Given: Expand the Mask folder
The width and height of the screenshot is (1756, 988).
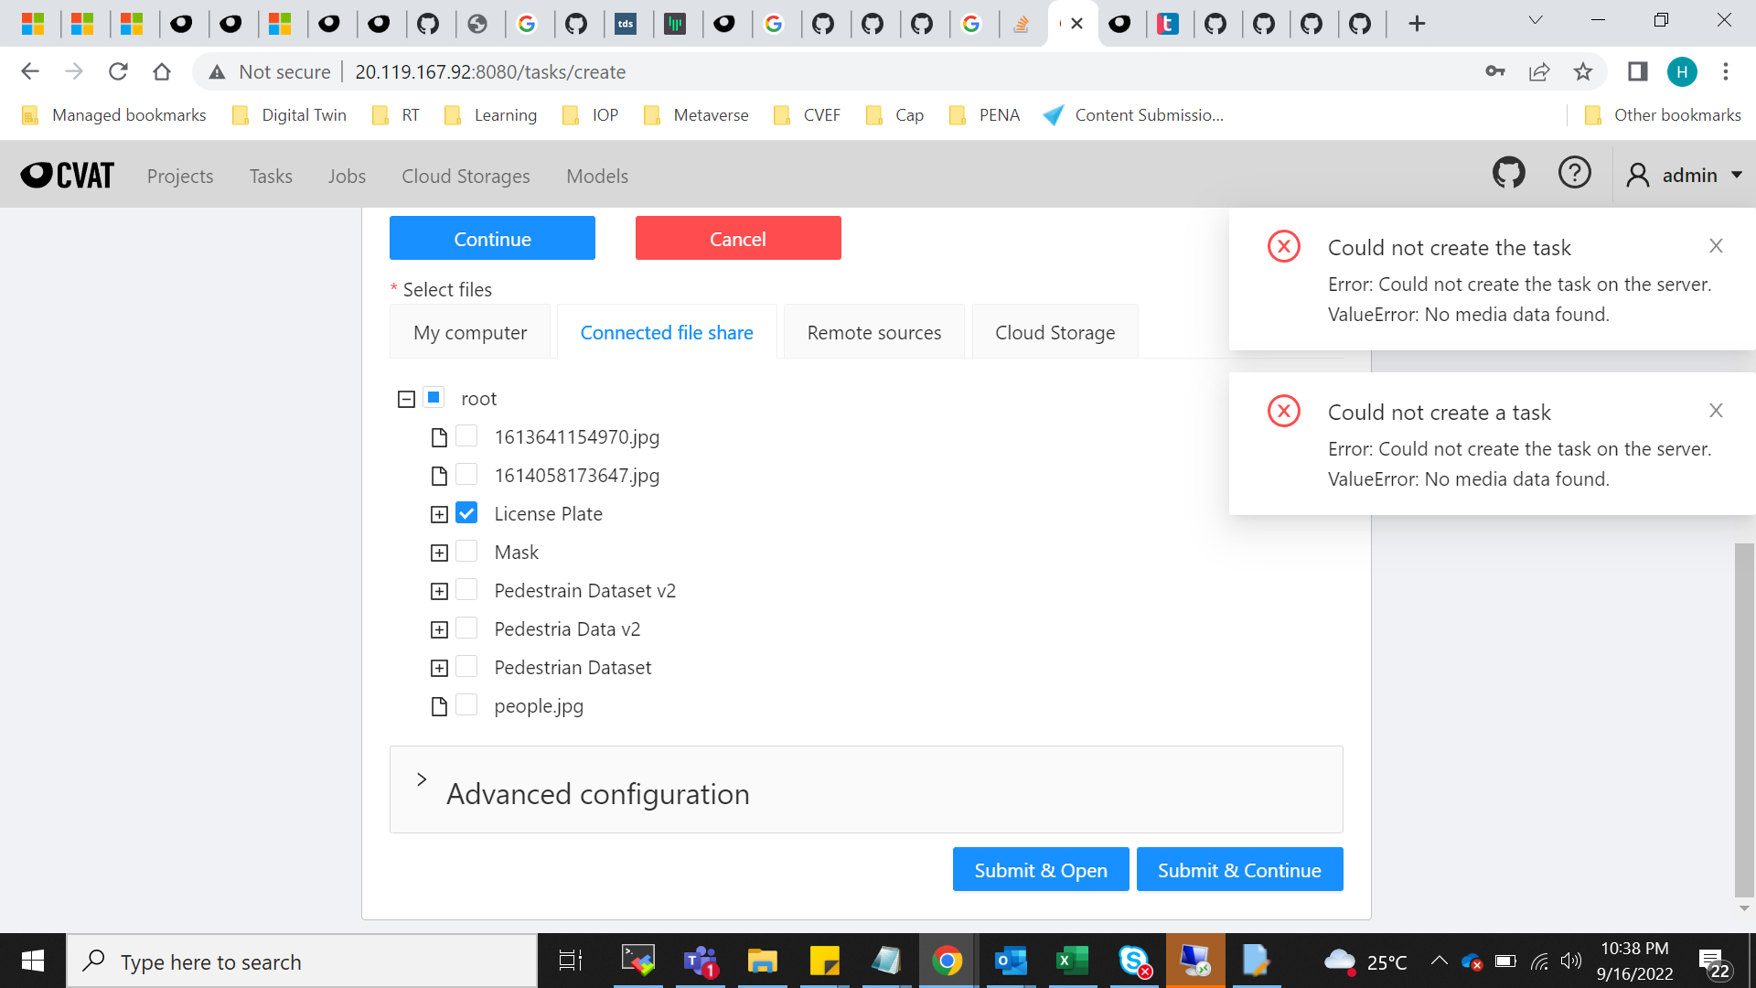Looking at the screenshot, I should click(438, 552).
